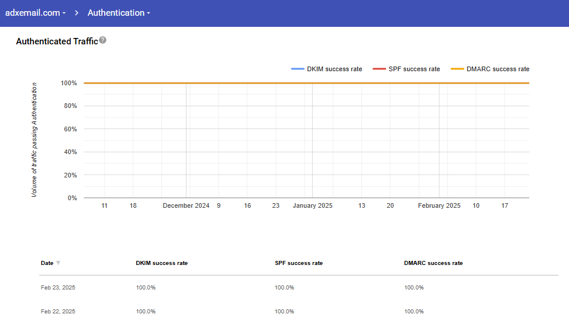Screen dimensions: 569x328
Task: Open the adxemail.com domain dropdown
Action: (x=35, y=13)
